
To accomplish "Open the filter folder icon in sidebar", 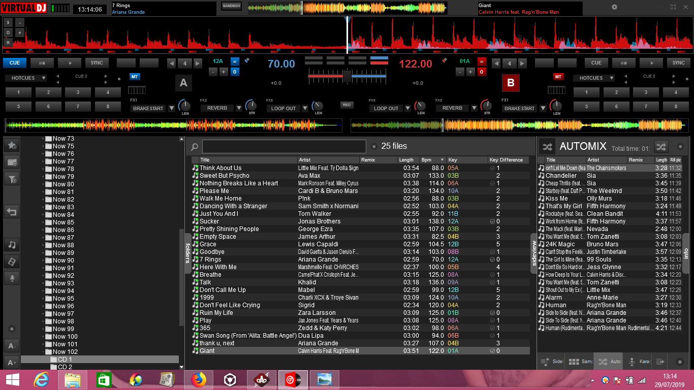I will (12, 178).
